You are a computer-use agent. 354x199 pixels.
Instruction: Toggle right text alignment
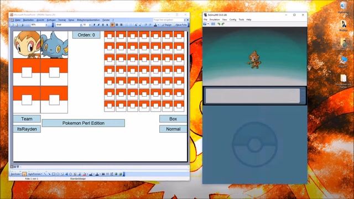(x=121, y=25)
